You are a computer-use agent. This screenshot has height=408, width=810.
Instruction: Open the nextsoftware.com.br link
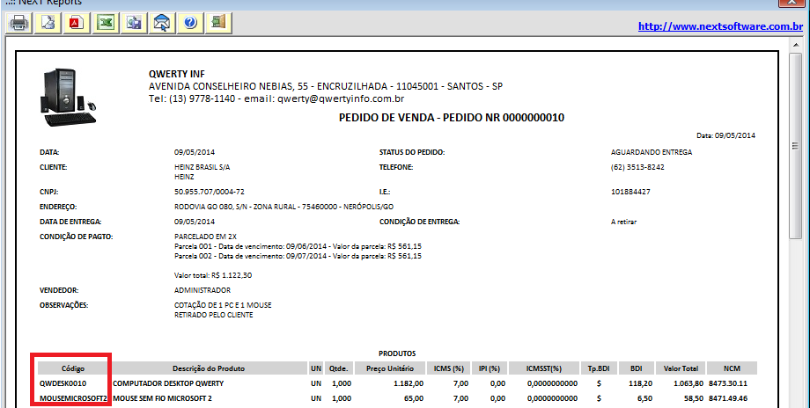[720, 26]
